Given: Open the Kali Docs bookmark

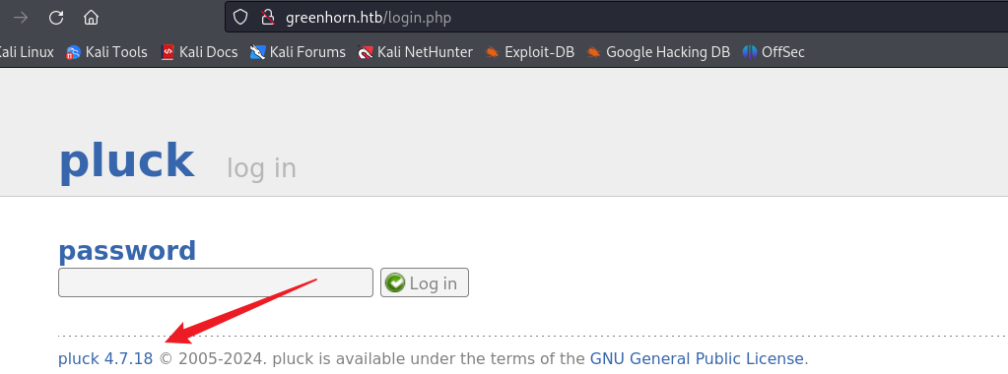Looking at the screenshot, I should pos(199,52).
